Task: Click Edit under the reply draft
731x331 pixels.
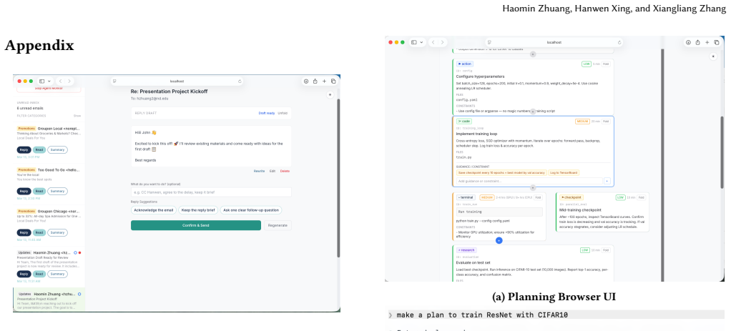Action: [273, 171]
